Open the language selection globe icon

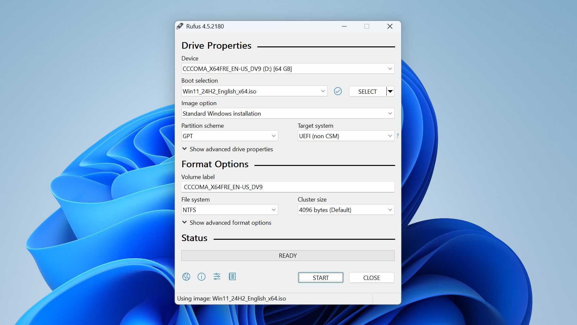tap(186, 277)
